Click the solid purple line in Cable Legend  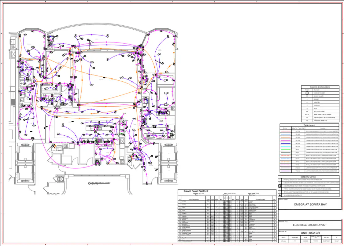pos(286,171)
